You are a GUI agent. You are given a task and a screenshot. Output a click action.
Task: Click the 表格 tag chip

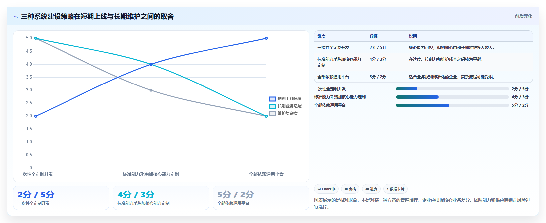point(350,189)
